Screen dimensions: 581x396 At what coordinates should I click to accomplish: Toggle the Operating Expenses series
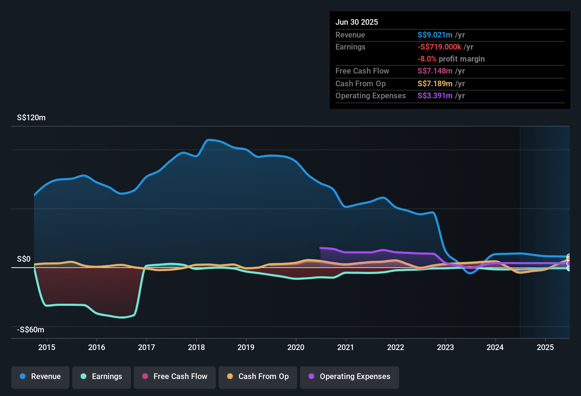pyautogui.click(x=350, y=377)
